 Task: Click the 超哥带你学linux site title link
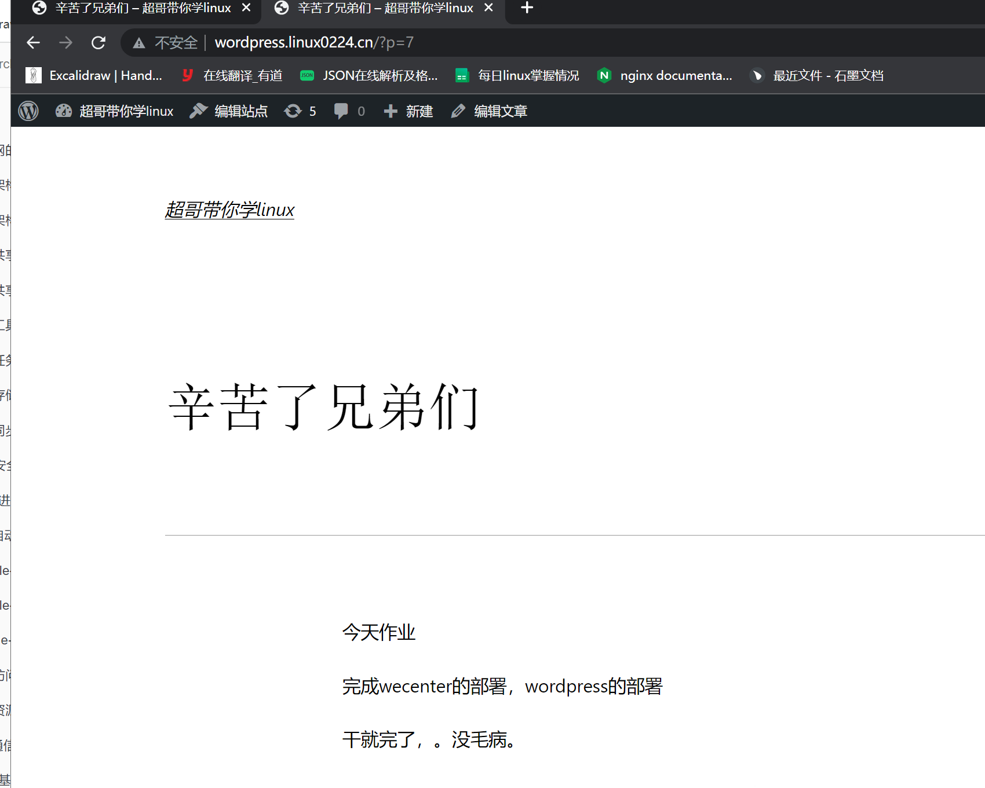coord(229,209)
